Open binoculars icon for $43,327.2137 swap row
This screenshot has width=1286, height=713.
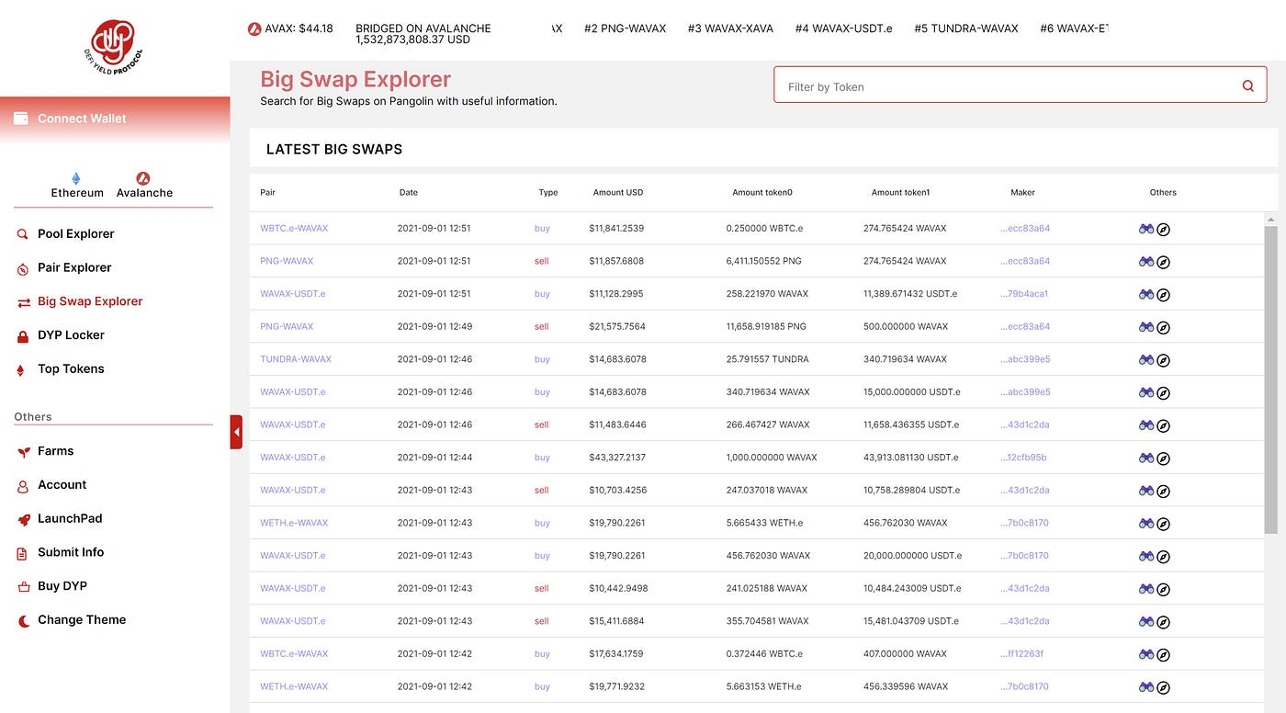point(1146,458)
